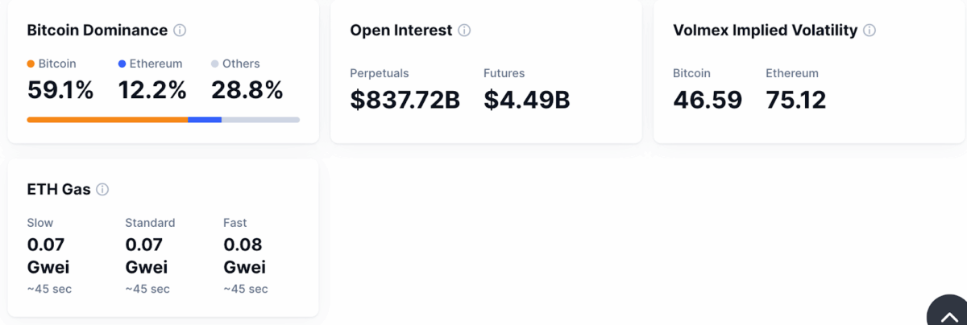Open the Open Interest card title

[400, 31]
